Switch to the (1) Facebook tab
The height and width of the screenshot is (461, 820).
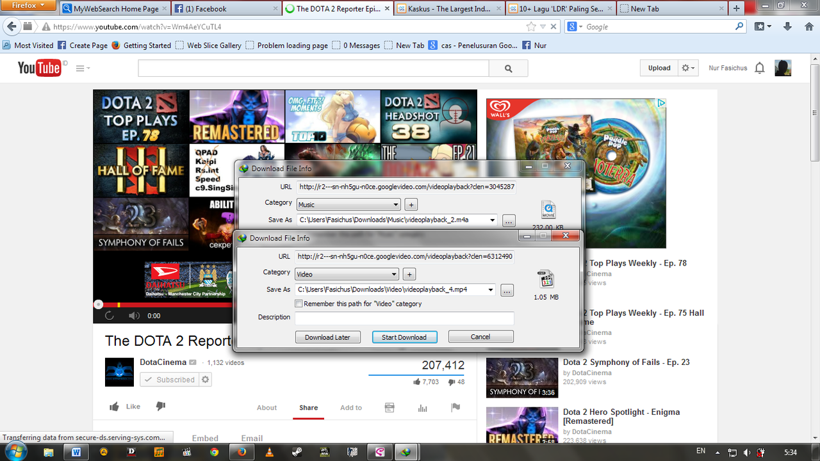227,9
